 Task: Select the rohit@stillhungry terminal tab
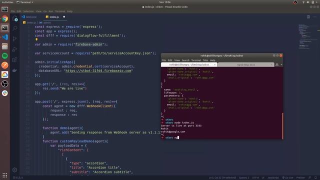189,64
